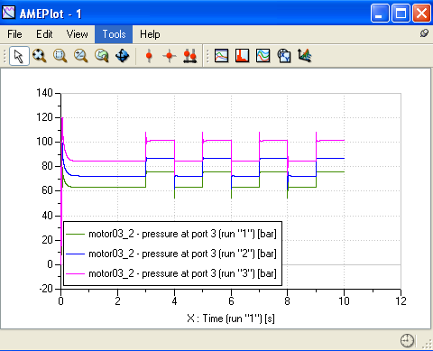The width and height of the screenshot is (433, 351).
Task: Click the multi-curve wave plot icon
Action: (x=263, y=56)
